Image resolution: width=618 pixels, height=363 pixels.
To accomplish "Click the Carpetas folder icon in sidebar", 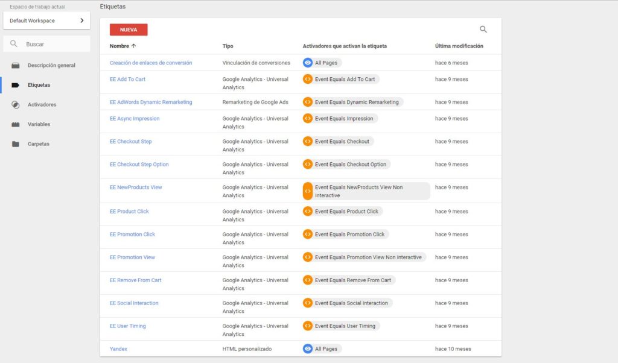I will (x=15, y=144).
